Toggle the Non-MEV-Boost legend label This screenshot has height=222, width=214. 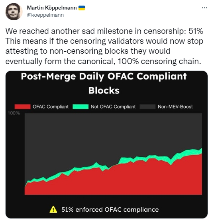click(175, 107)
